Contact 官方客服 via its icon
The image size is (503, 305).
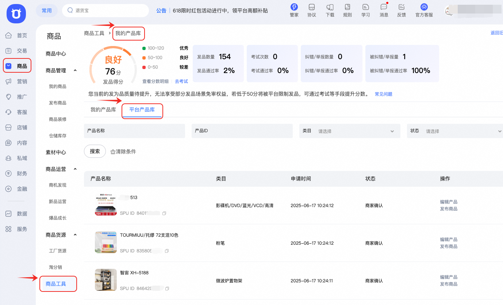click(424, 7)
